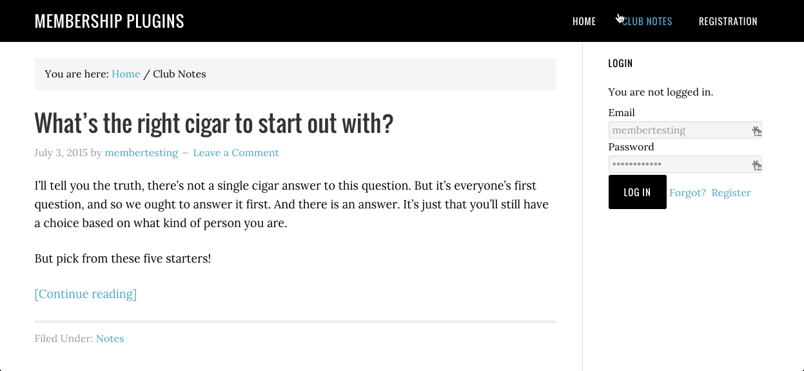Viewport: 804px width, 371px height.
Task: Go to the REGISTRATION menu page
Action: pos(728,21)
